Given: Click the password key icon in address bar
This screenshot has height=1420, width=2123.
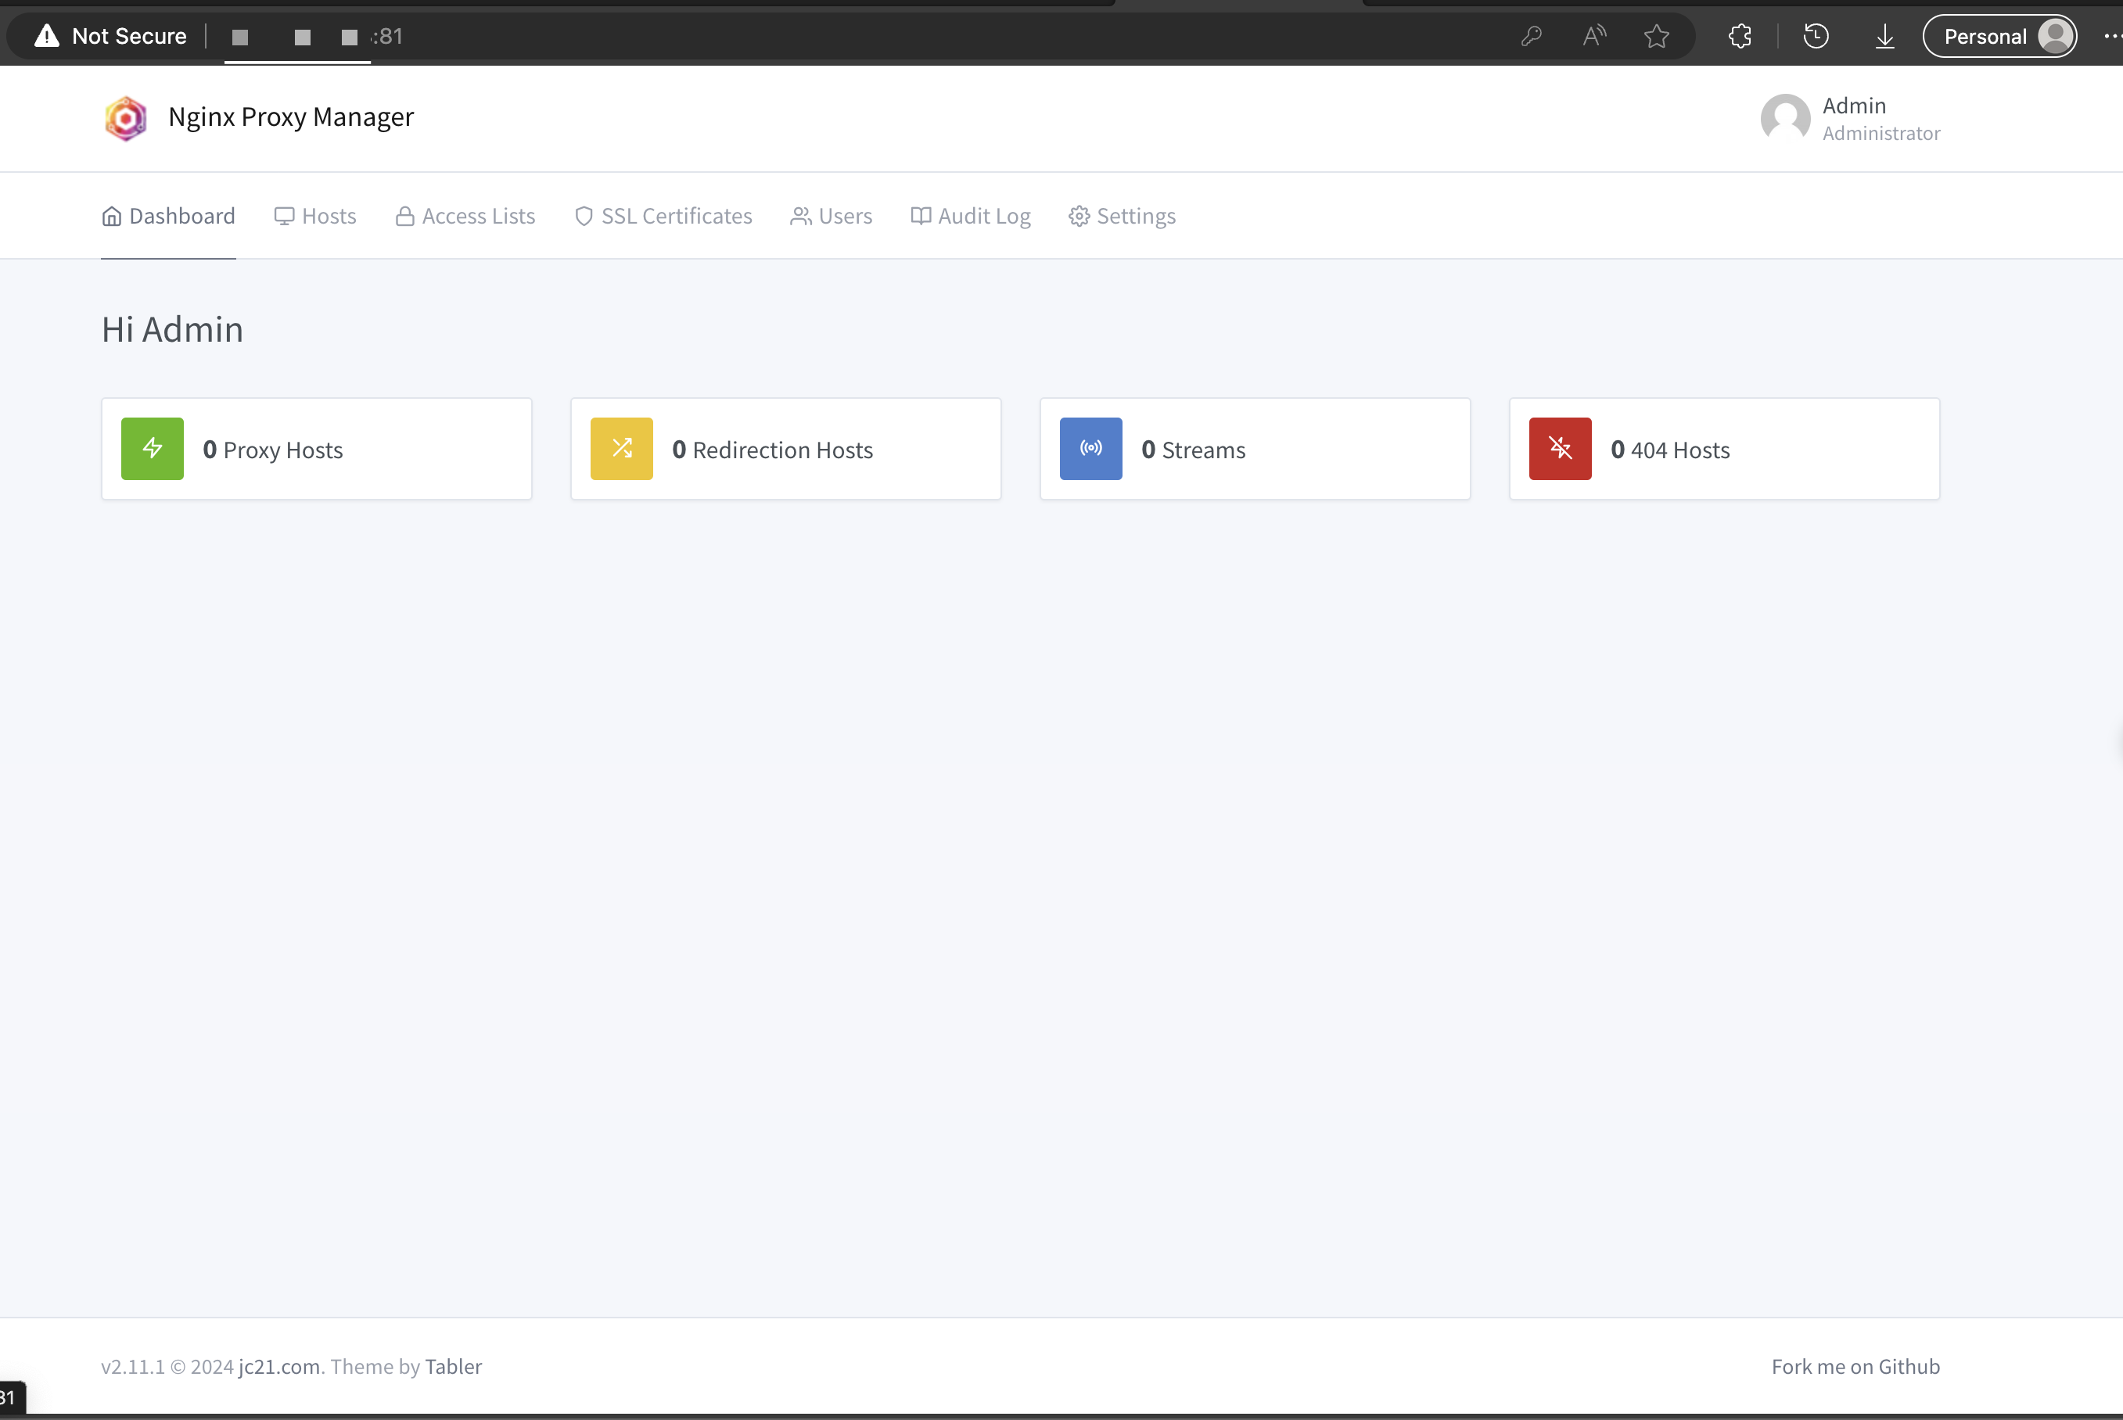Looking at the screenshot, I should (x=1532, y=36).
